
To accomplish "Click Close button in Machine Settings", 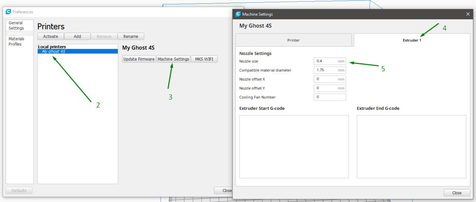I will pyautogui.click(x=457, y=193).
